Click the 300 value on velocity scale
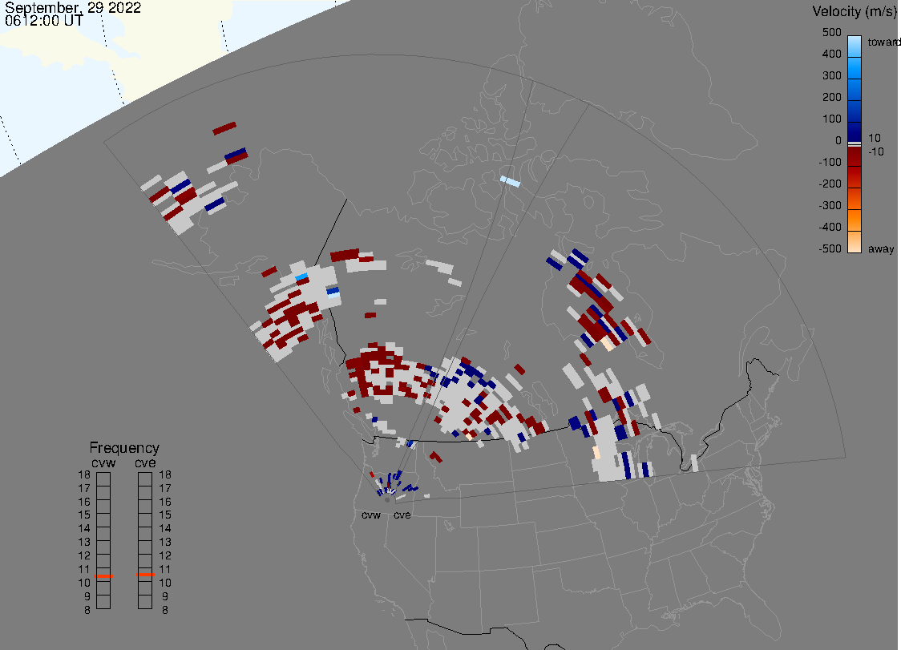901x650 pixels. click(x=831, y=76)
